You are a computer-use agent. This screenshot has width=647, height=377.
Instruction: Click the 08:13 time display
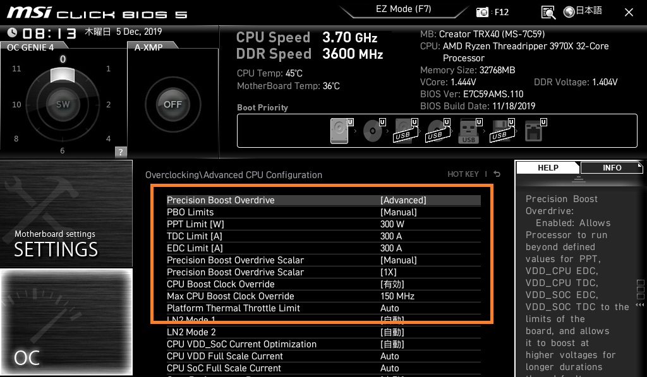click(x=49, y=33)
